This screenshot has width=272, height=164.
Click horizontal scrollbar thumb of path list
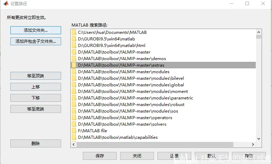click(155, 144)
